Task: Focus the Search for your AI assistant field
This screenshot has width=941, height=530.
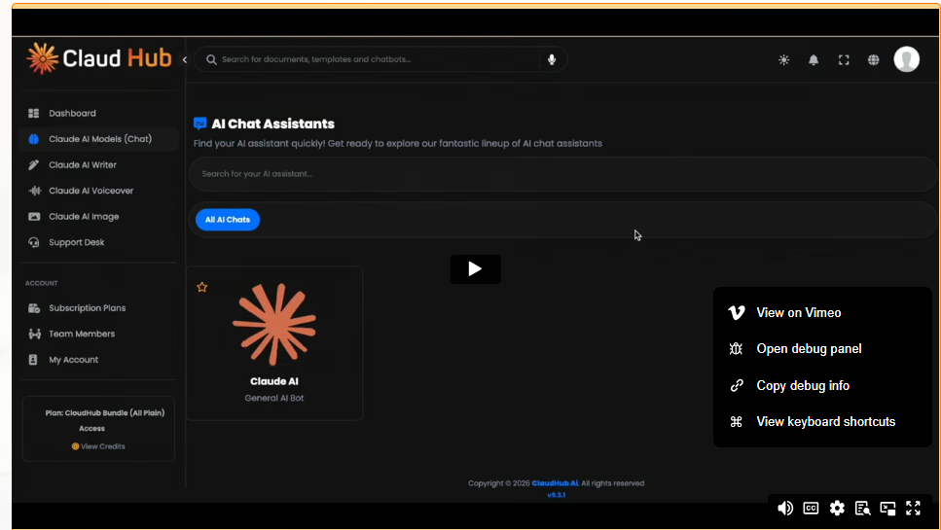Action: pos(561,174)
